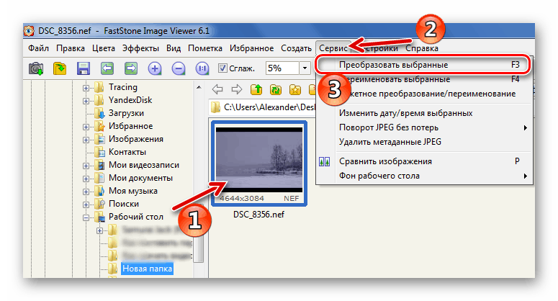The width and height of the screenshot is (558, 301).
Task: Click the Моя музыка folder icon
Action: [x=99, y=191]
